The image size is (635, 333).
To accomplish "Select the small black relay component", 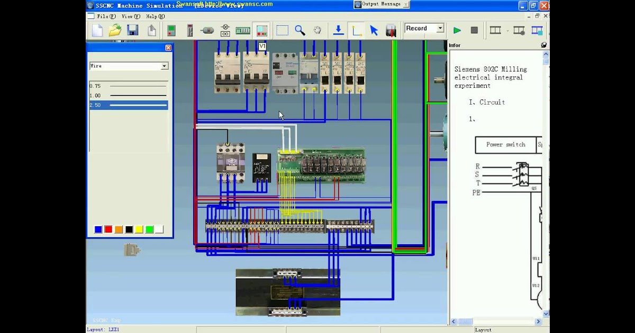I will 261,168.
